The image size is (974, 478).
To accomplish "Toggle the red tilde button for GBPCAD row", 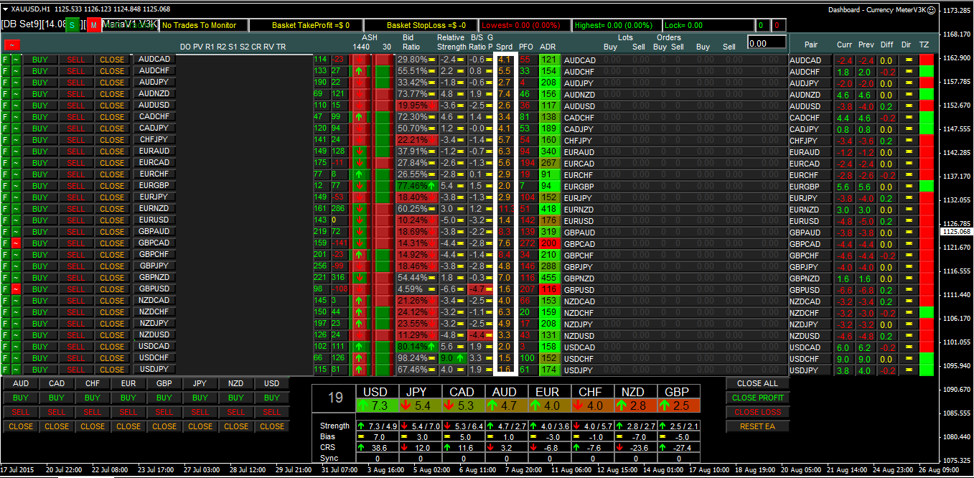I will click(16, 243).
